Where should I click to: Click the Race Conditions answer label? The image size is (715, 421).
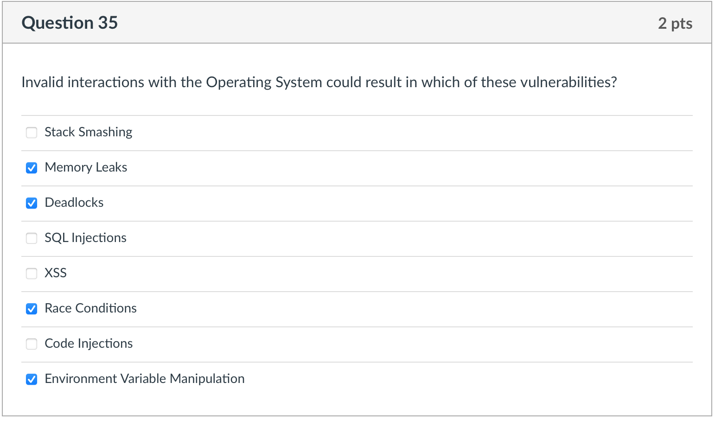pos(90,308)
